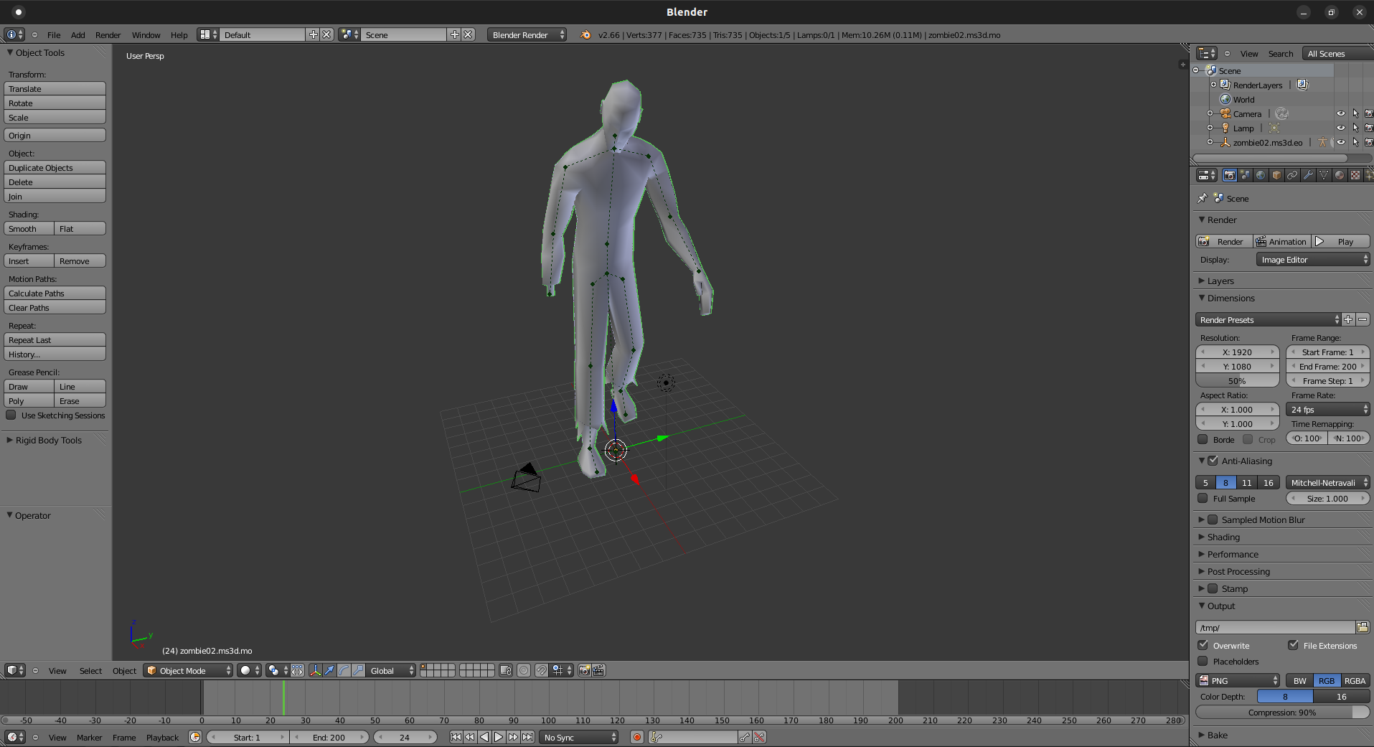Click the Duplicate Objects button
Viewport: 1374px width, 747px height.
[55, 167]
